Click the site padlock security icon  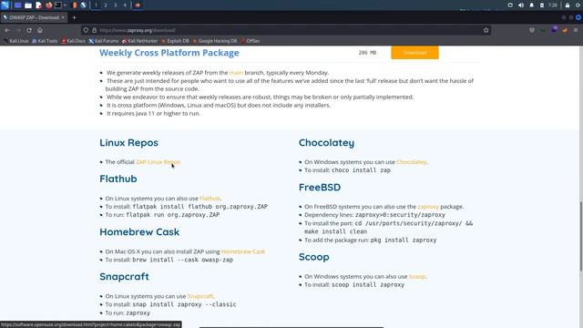tap(94, 30)
